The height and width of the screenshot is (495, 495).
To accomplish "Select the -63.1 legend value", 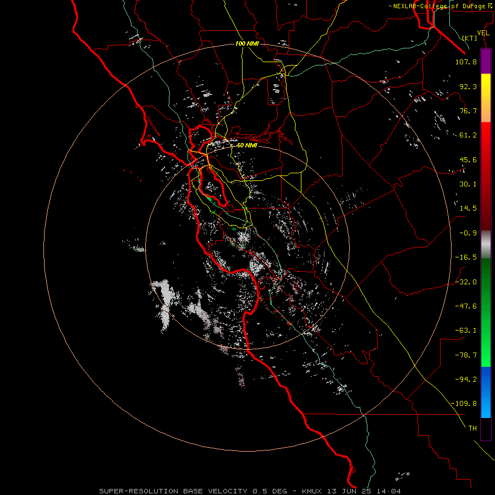I will [x=466, y=331].
